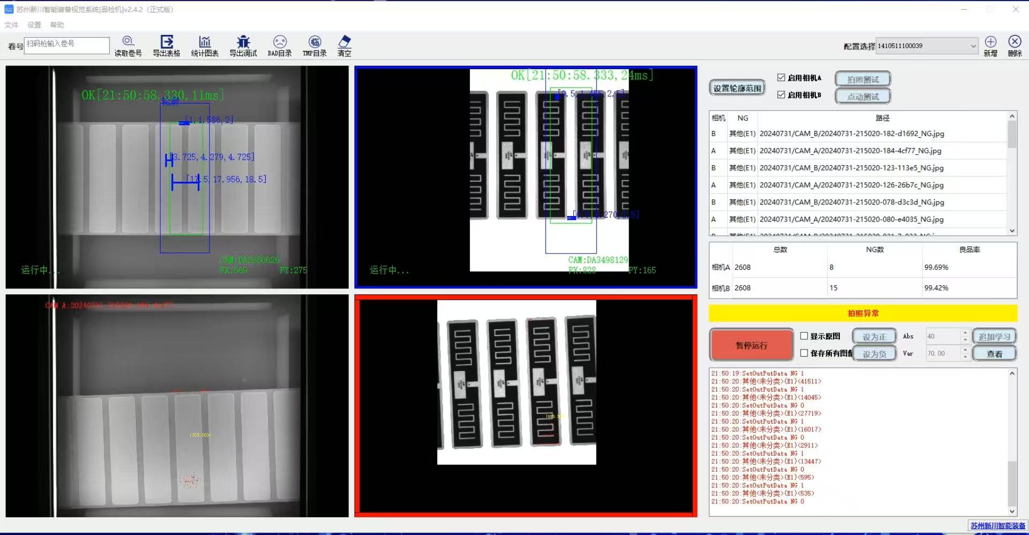
Task: Click the 设置轮廓范围 button
Action: pyautogui.click(x=737, y=88)
